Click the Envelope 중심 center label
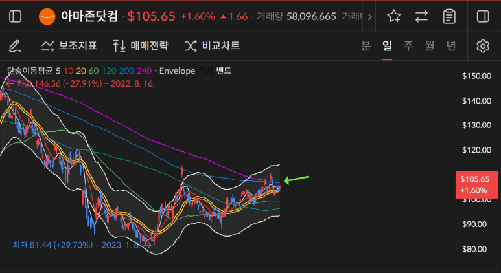 [205, 71]
